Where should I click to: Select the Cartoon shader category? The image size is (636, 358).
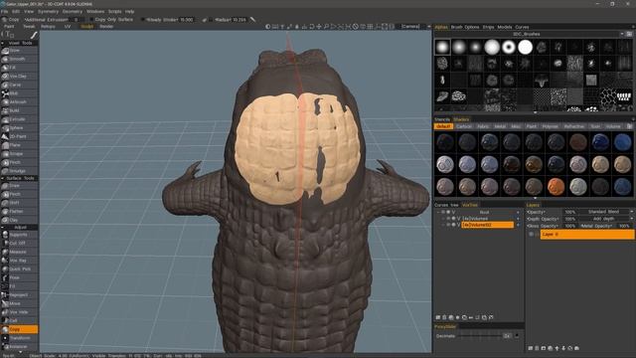(464, 126)
